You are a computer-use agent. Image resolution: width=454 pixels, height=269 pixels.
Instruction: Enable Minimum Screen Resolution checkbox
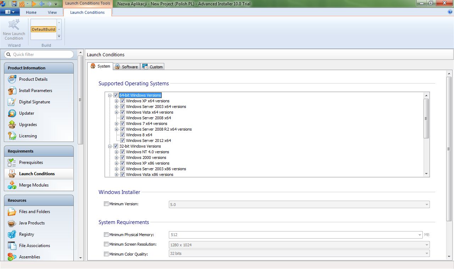coord(106,244)
